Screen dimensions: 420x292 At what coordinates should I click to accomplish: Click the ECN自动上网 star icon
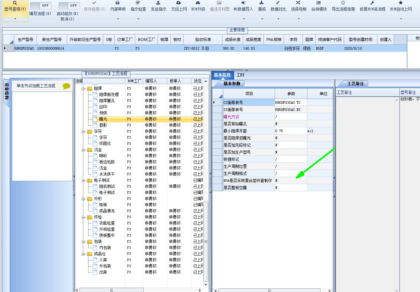tap(401, 3)
